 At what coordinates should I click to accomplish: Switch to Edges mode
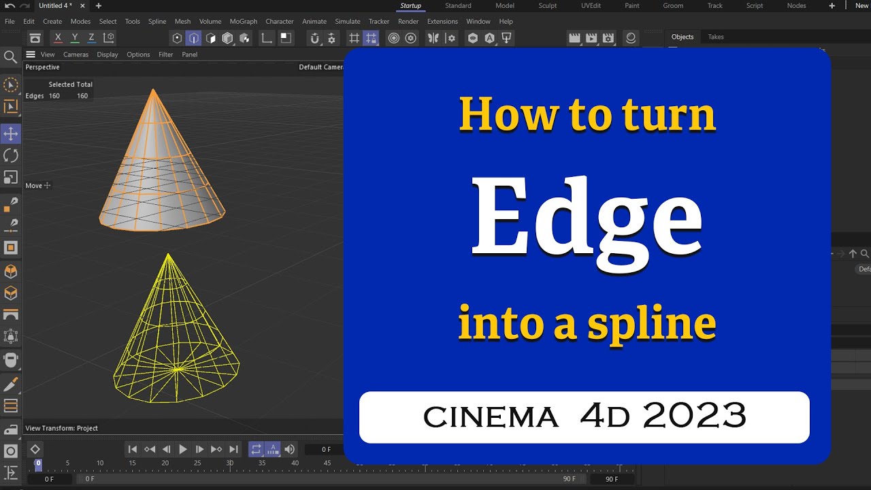tap(194, 38)
